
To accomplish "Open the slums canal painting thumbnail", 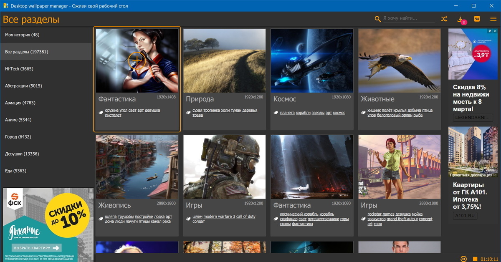I will [137, 166].
